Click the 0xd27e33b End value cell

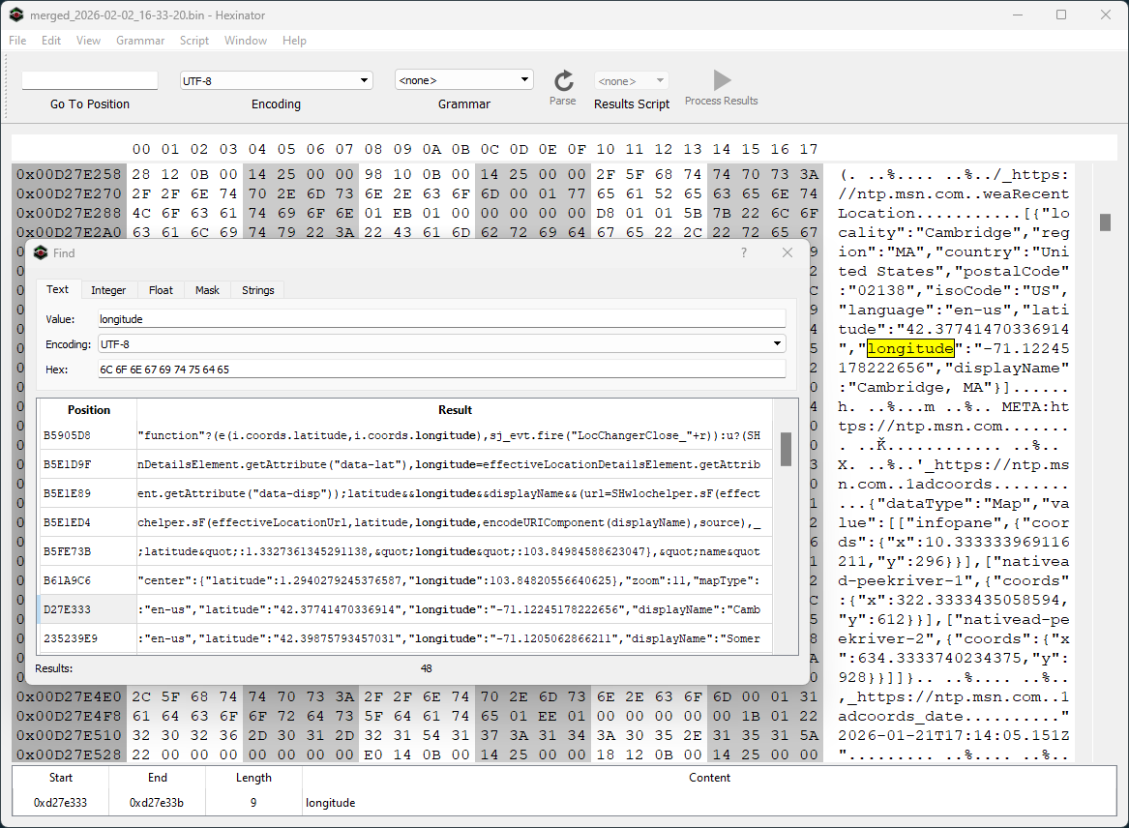157,803
